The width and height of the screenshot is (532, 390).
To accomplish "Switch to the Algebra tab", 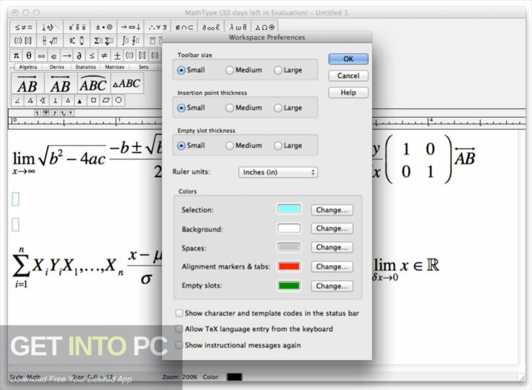I will (28, 67).
